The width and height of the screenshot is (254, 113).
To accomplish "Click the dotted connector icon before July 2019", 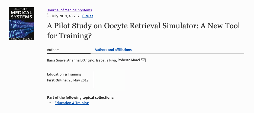I will click(x=49, y=15).
